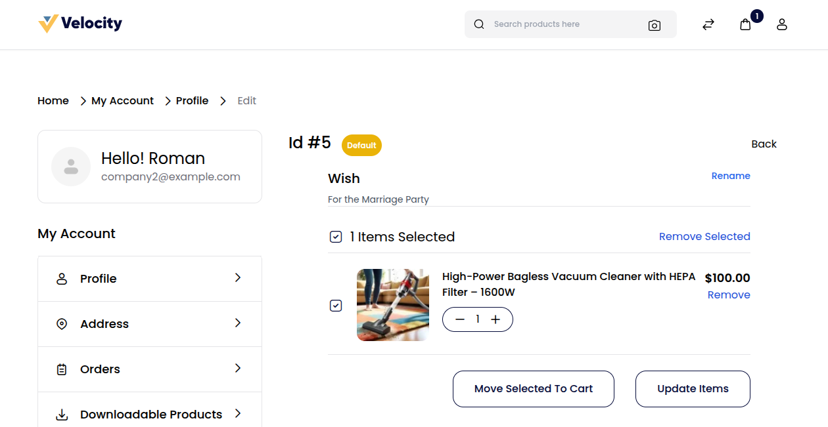Go to My Account breadcrumb

coord(122,101)
